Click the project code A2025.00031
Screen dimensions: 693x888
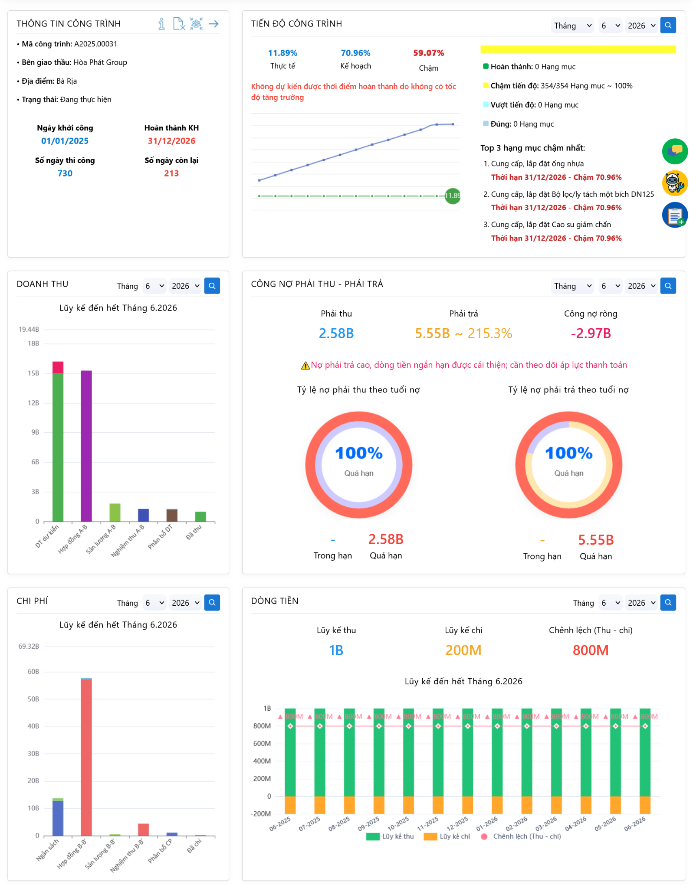coord(95,44)
